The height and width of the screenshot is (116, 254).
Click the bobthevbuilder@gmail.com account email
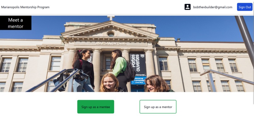(212, 7)
